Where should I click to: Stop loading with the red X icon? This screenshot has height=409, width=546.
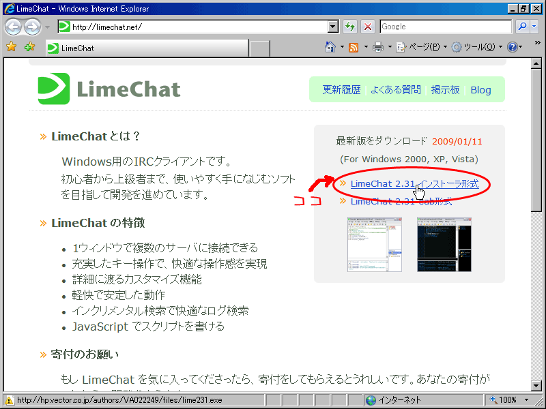(368, 27)
